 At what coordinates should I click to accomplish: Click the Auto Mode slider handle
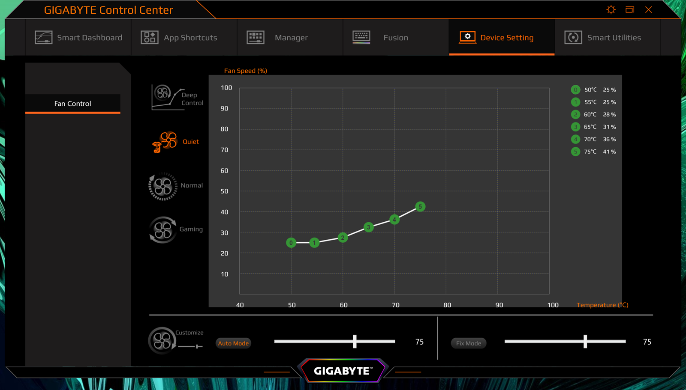355,341
